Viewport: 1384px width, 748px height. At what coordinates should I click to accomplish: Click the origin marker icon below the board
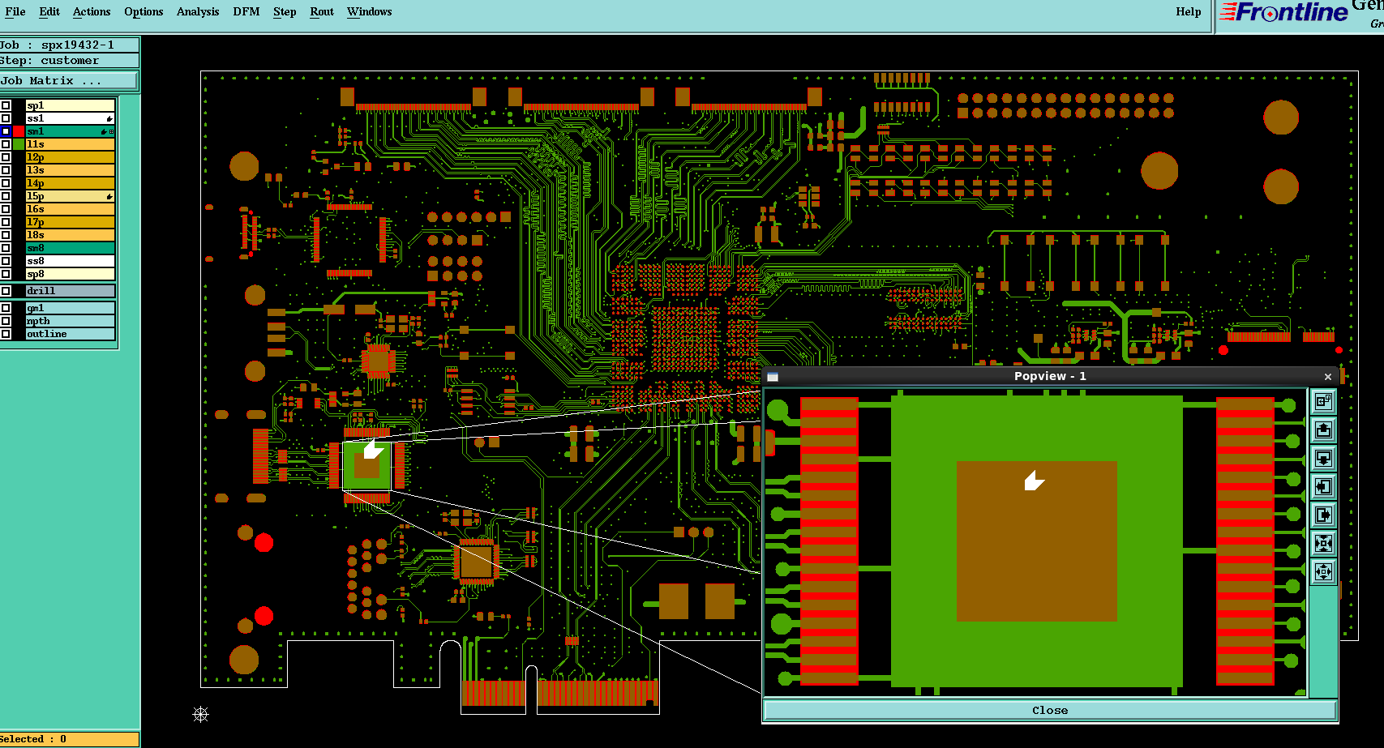click(x=201, y=714)
